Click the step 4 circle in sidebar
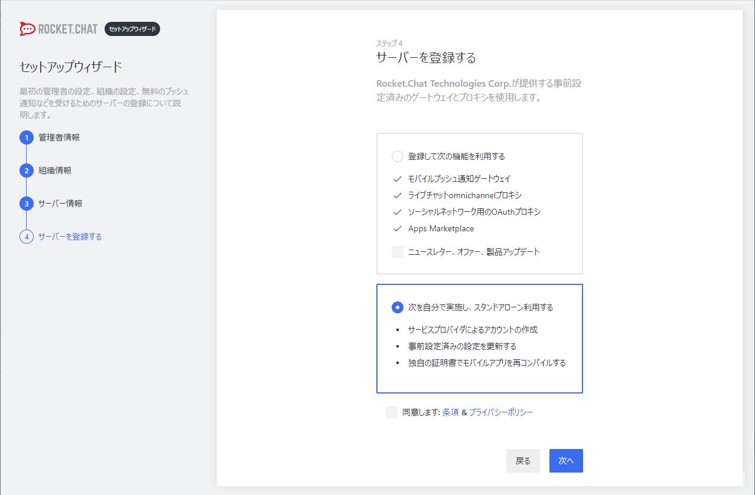Image resolution: width=755 pixels, height=495 pixels. 26,237
